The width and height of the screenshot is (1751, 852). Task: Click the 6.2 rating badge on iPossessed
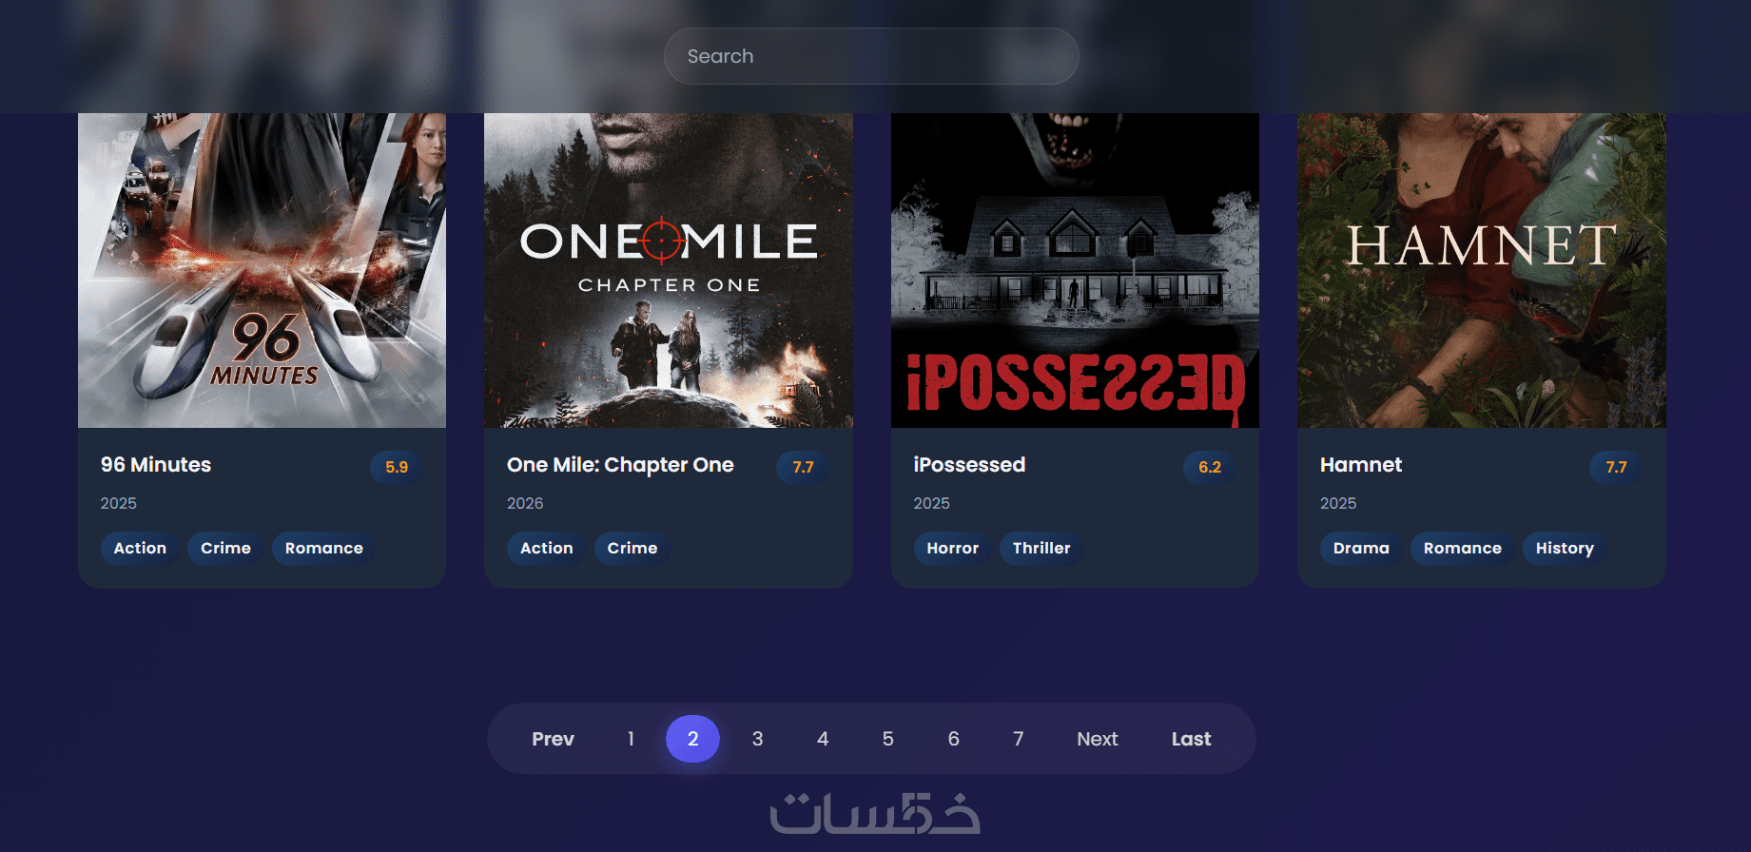pyautogui.click(x=1210, y=467)
